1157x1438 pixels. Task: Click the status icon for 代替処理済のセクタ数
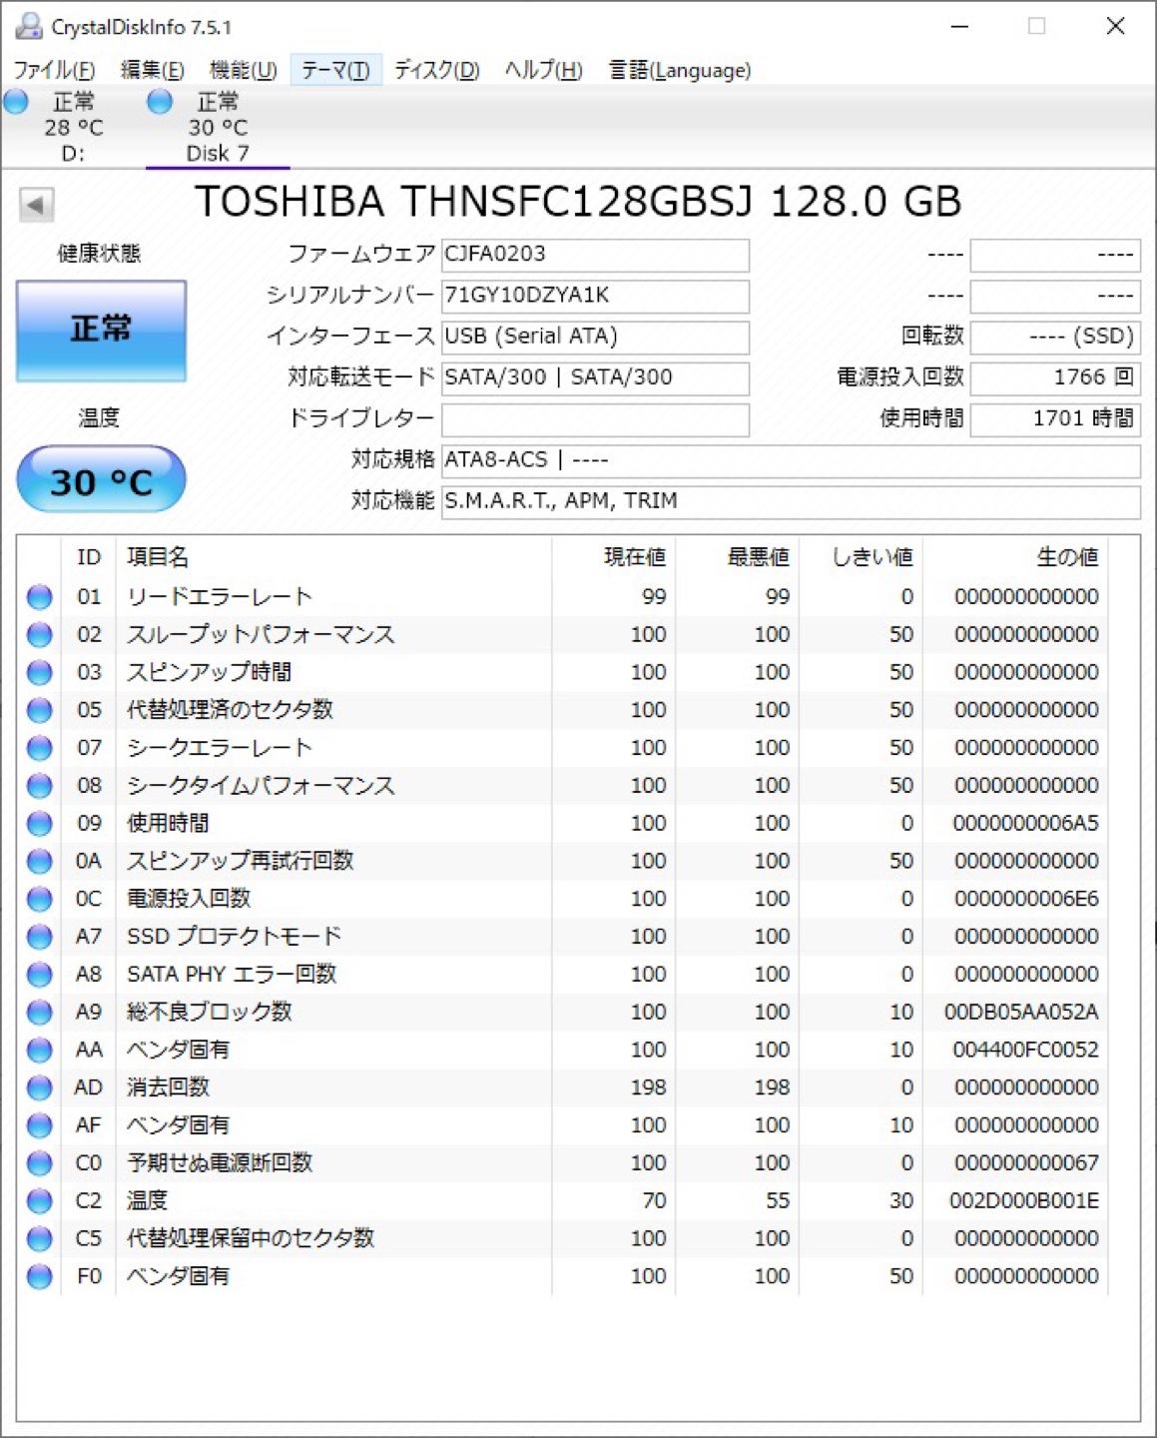click(40, 710)
